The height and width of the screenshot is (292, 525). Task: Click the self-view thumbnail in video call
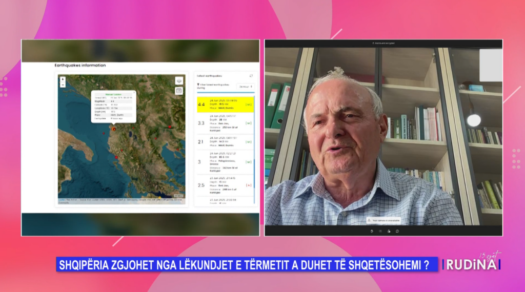[x=491, y=65]
